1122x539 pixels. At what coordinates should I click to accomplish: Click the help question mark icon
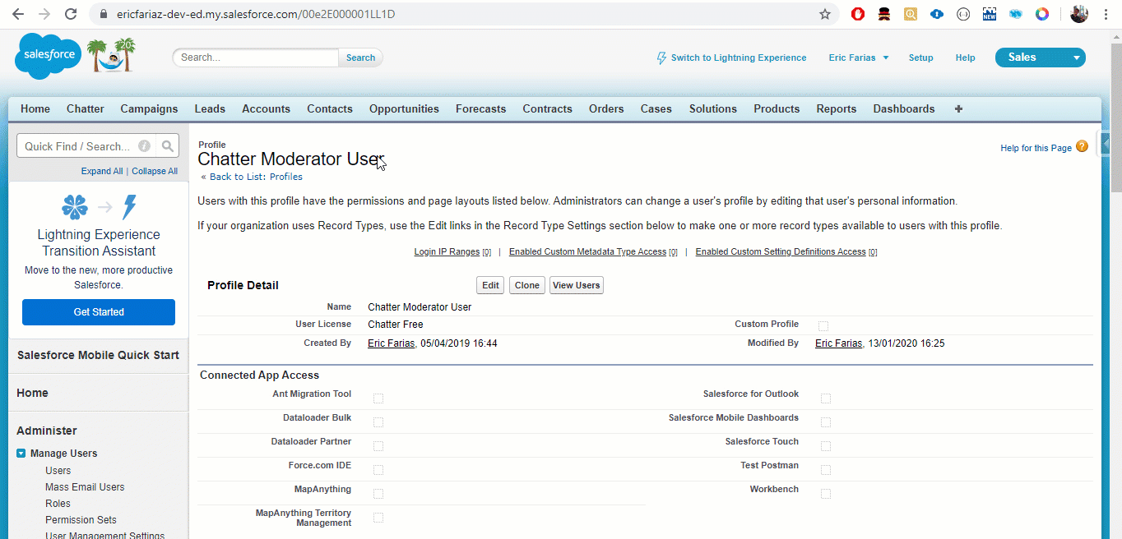click(1082, 146)
